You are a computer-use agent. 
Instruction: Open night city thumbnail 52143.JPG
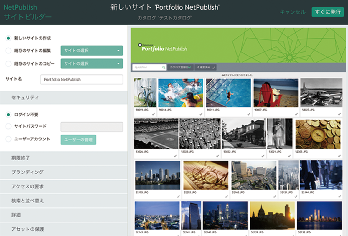tap(157, 215)
